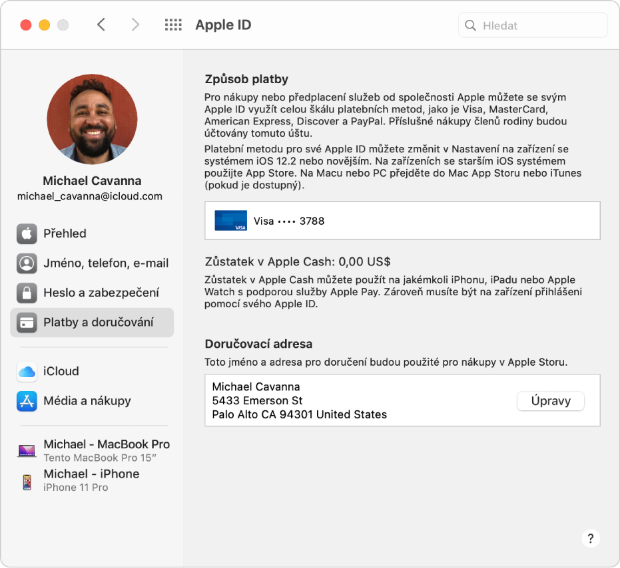Click Úpravy to edit shipping address

click(550, 401)
